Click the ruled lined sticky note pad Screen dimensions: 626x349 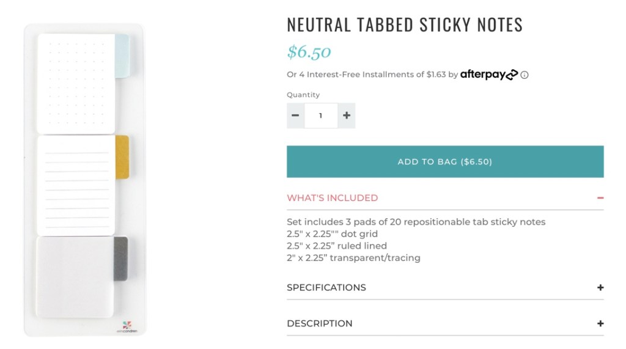[x=76, y=185]
